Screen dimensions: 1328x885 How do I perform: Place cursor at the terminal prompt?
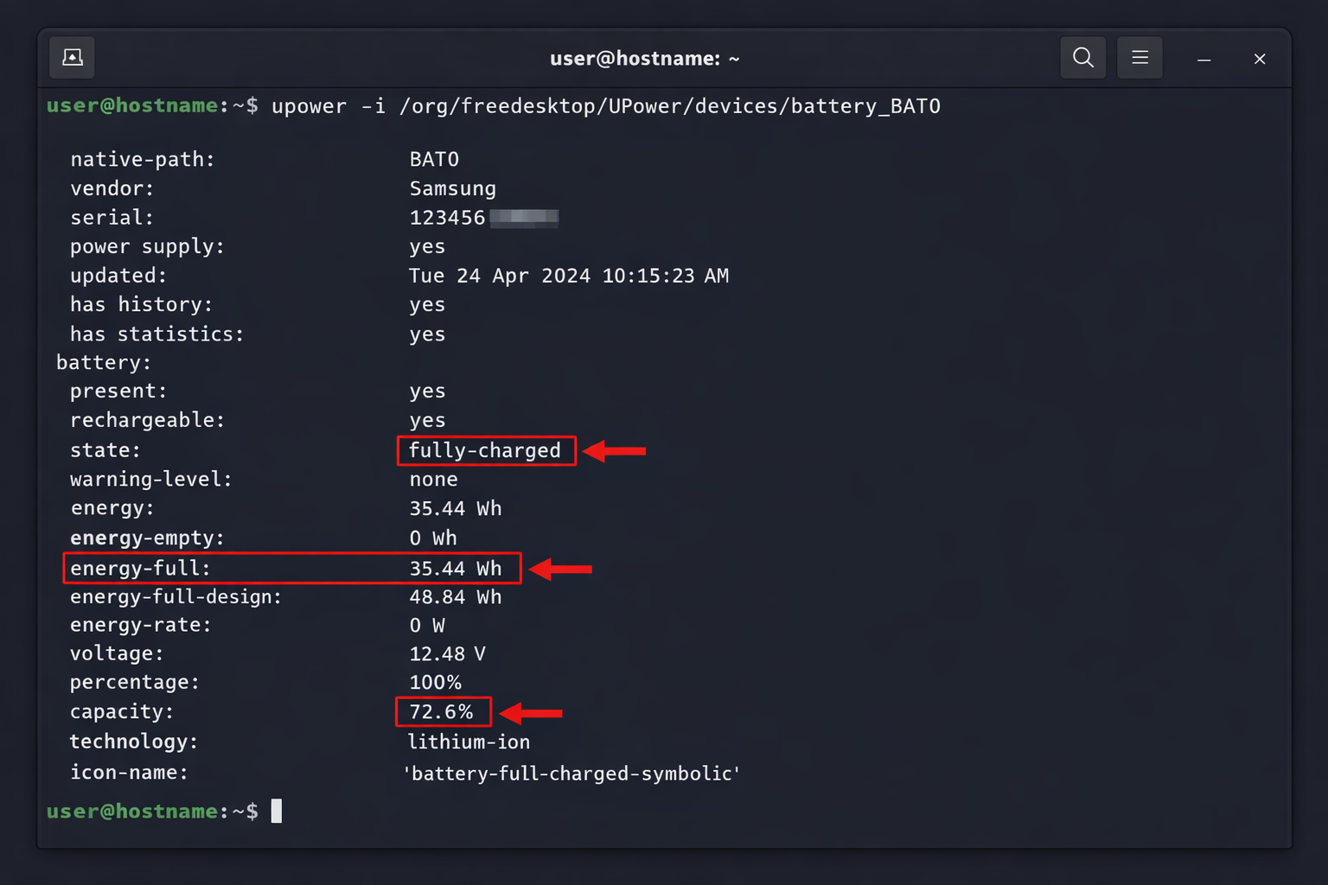tap(277, 811)
